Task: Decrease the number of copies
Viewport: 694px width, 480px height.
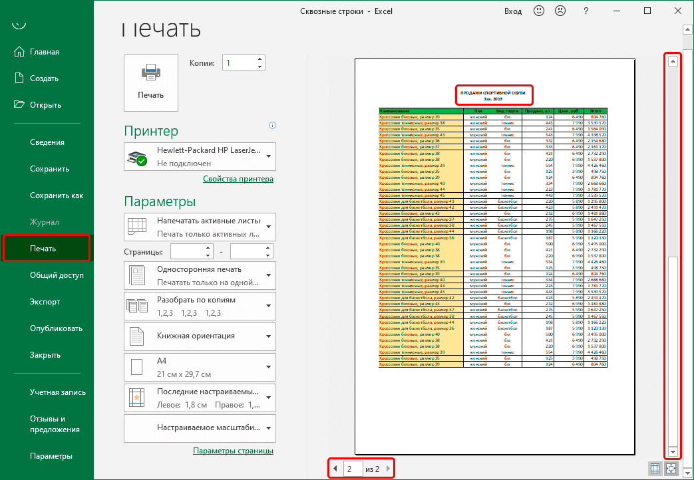Action: tap(260, 66)
